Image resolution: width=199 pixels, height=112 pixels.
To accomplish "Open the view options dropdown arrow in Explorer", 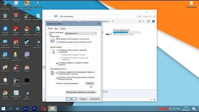I will (x=143, y=21).
